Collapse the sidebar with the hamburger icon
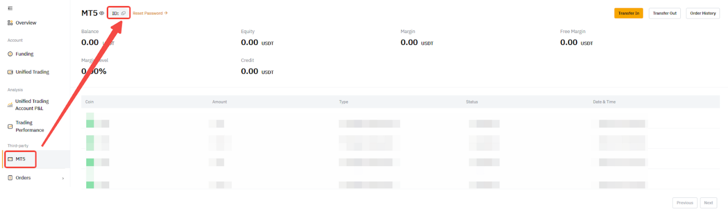The width and height of the screenshot is (728, 215). point(10,8)
